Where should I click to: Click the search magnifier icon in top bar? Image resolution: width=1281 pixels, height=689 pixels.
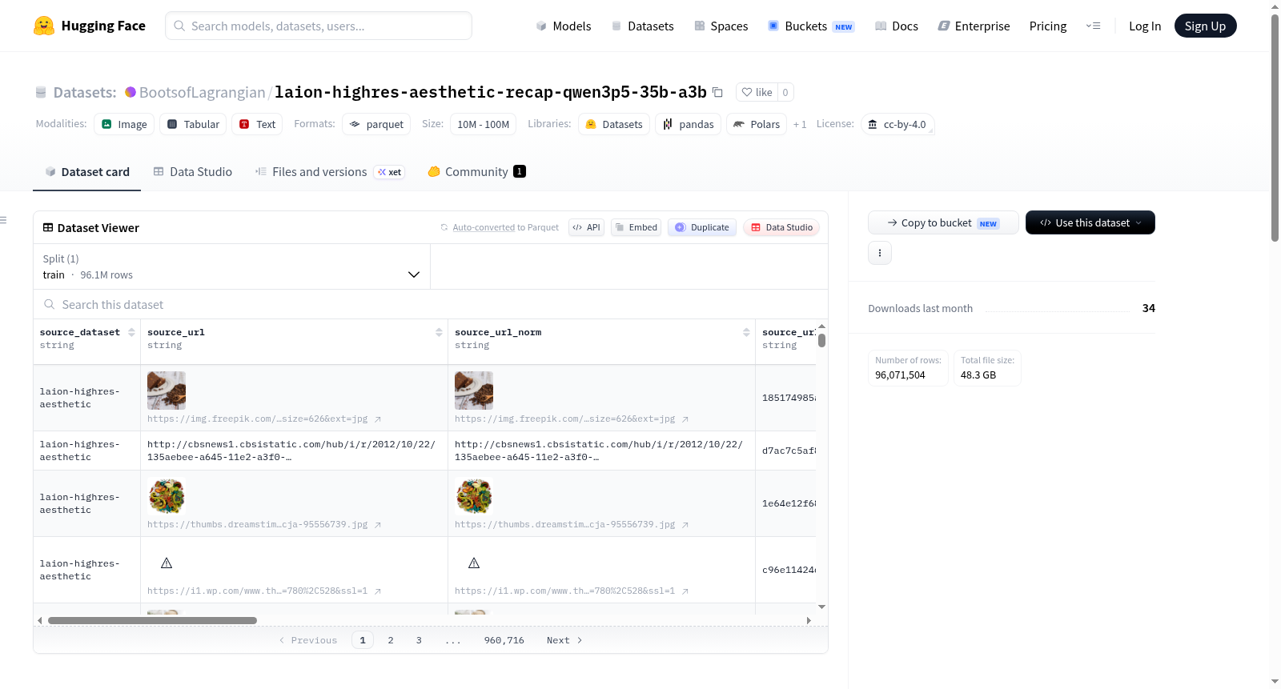point(179,26)
